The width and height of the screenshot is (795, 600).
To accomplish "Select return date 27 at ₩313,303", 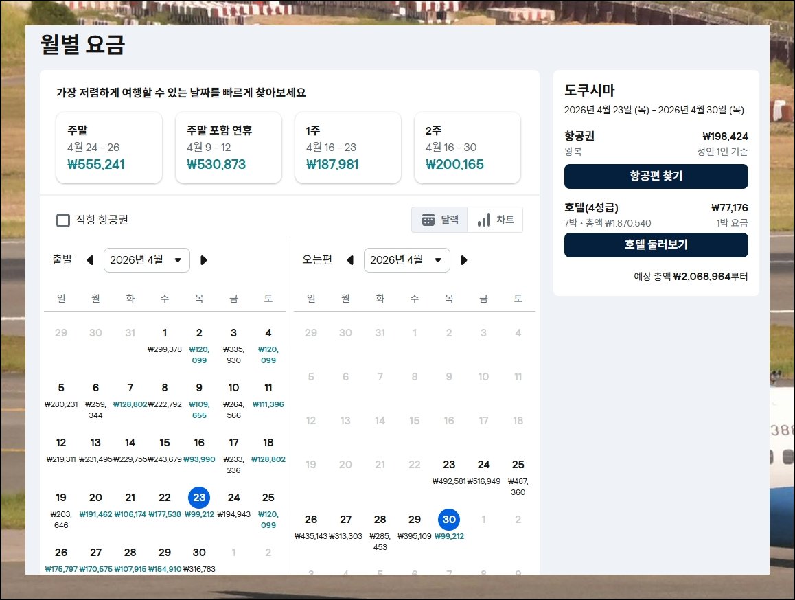I will tap(346, 527).
